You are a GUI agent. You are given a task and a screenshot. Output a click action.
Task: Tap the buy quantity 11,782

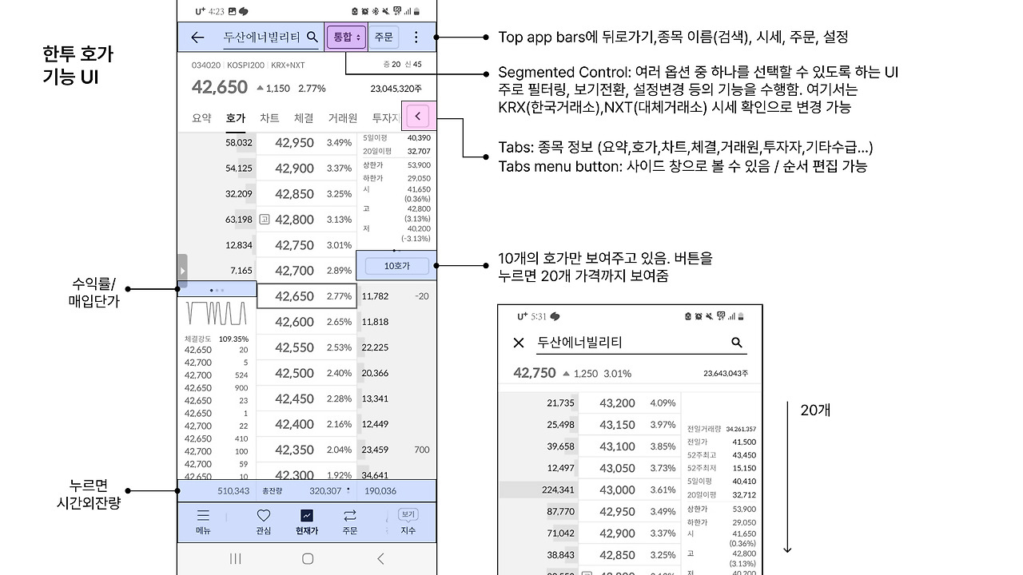[x=376, y=296]
